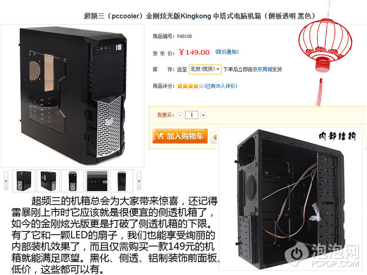The height and width of the screenshot is (275, 367).
Task: Increase purchase quantity with the plus button
Action: 203,115
